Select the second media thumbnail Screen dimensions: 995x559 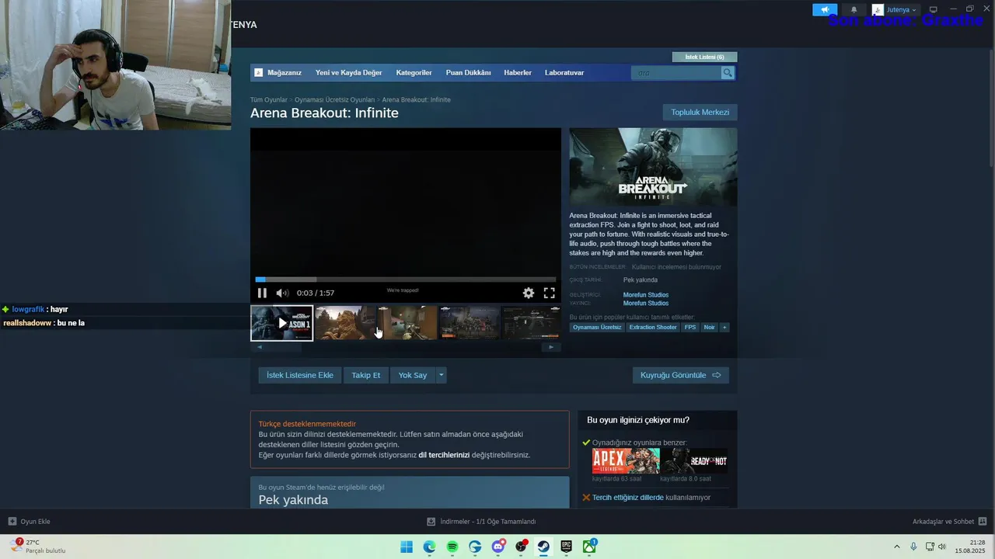(345, 323)
